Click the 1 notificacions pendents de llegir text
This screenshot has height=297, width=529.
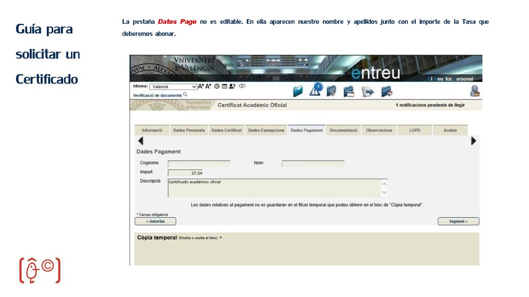coord(430,105)
